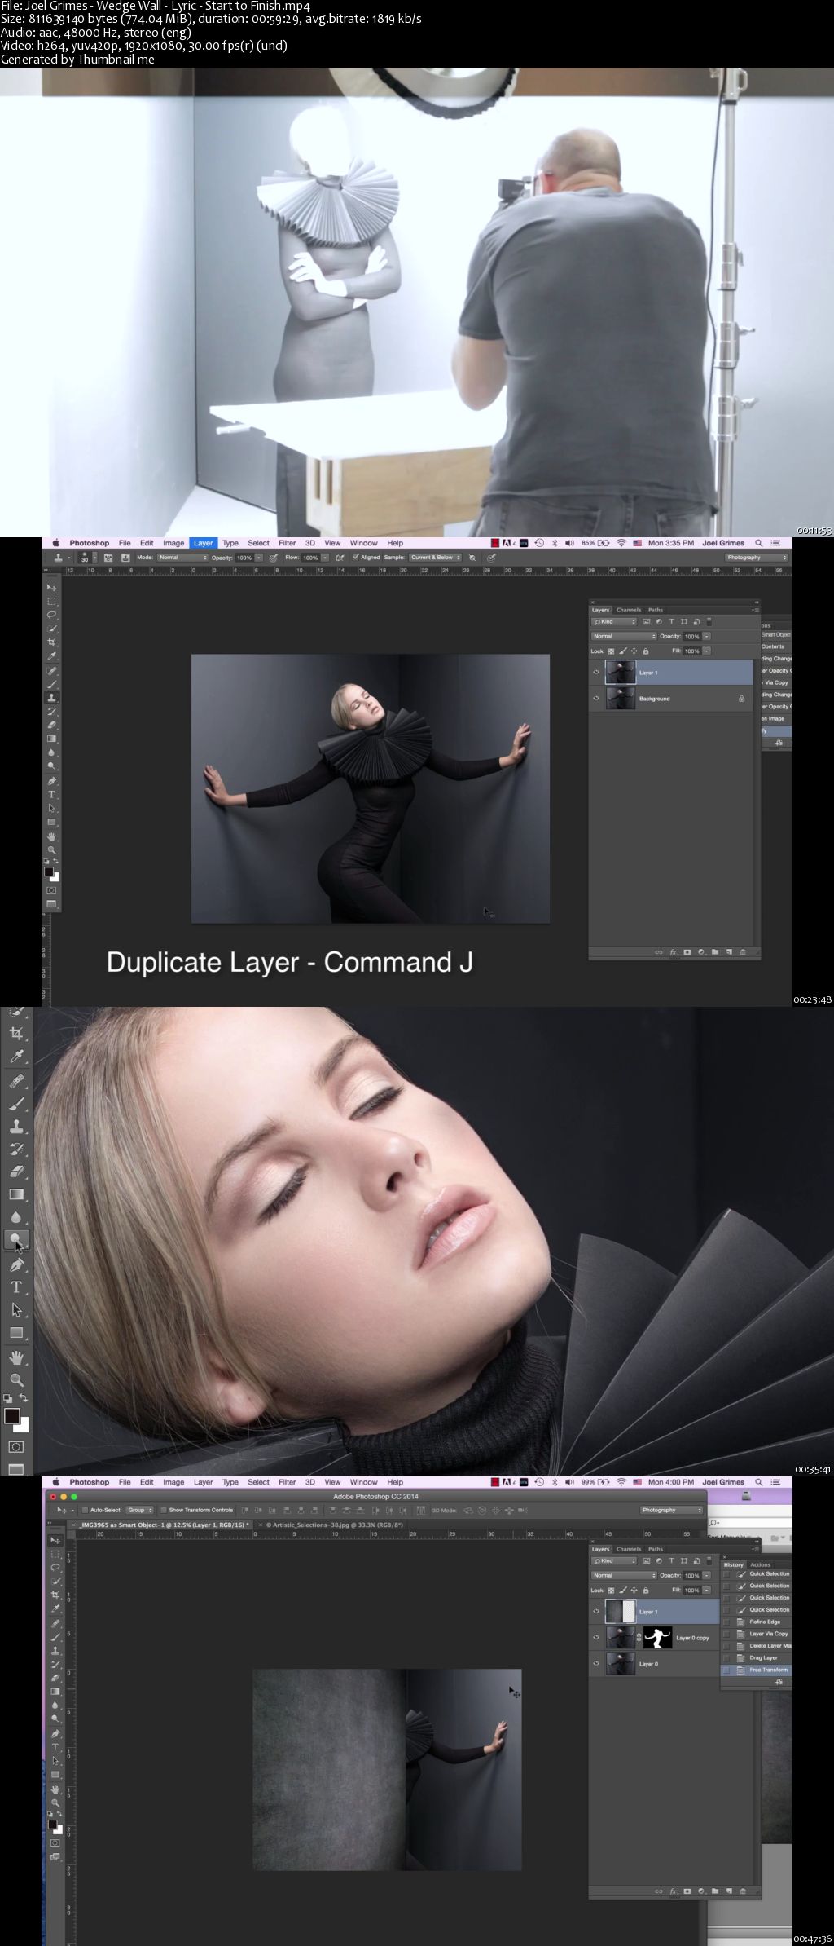
Task: Open Layers Opacity dropdown in 4:00 PM frame
Action: [x=707, y=1575]
